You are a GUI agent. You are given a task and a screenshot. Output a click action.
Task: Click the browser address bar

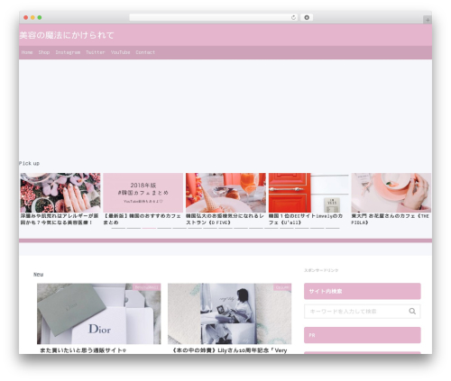214,18
